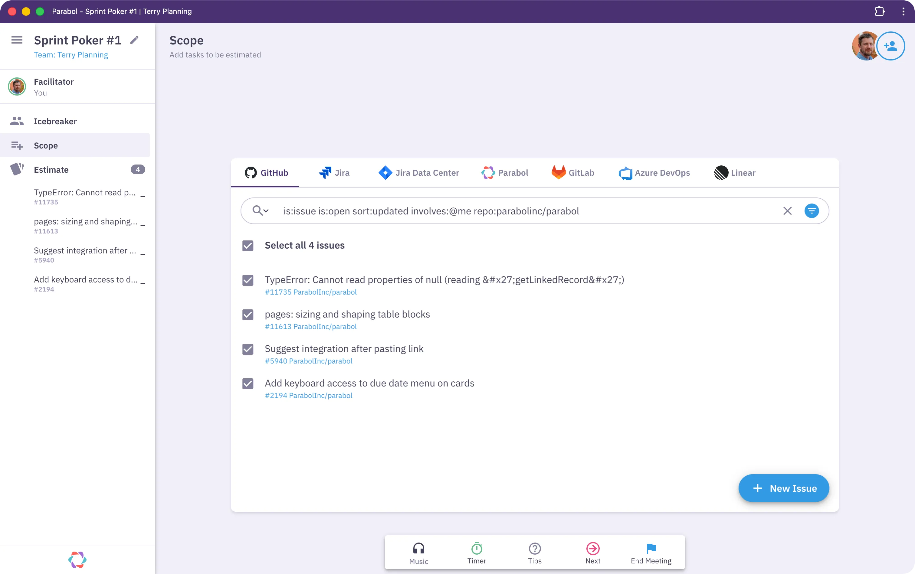Image resolution: width=915 pixels, height=574 pixels.
Task: Click the Facilitator avatar in sidebar
Action: (x=17, y=86)
